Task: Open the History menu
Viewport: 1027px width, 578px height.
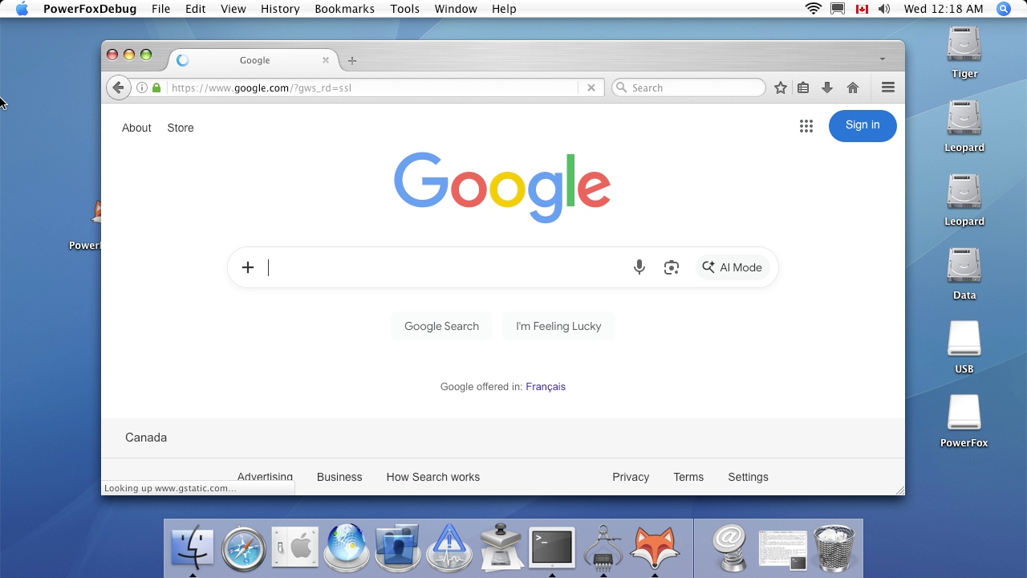Action: point(280,9)
